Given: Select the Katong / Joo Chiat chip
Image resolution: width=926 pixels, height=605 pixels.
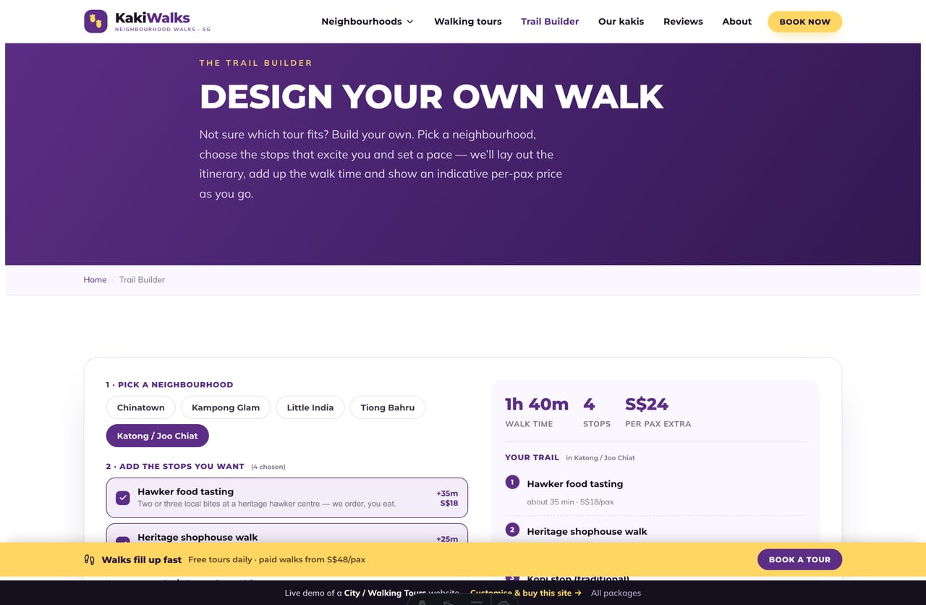Looking at the screenshot, I should pyautogui.click(x=158, y=436).
